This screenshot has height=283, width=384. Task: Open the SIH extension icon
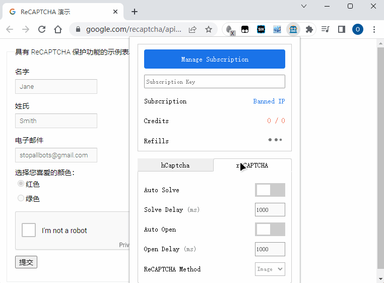tap(261, 29)
